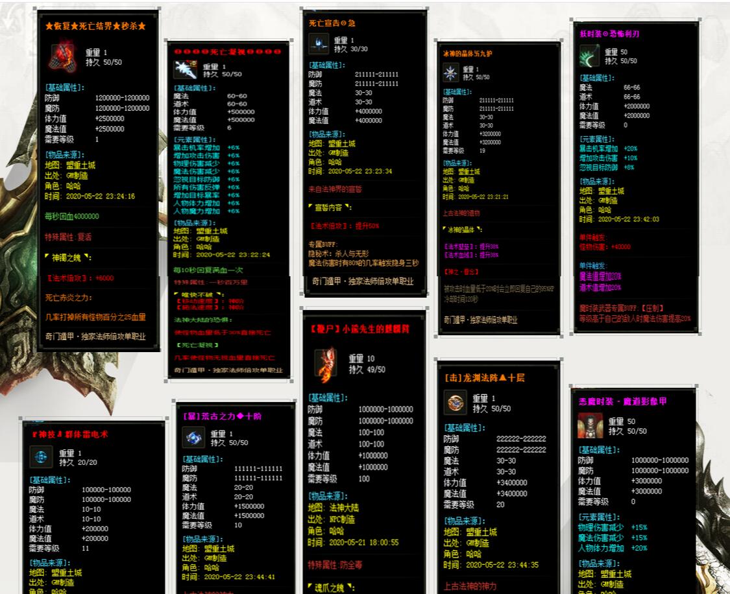
Task: Click the magenta title [星]荒古之力◆十阶
Action: (222, 416)
